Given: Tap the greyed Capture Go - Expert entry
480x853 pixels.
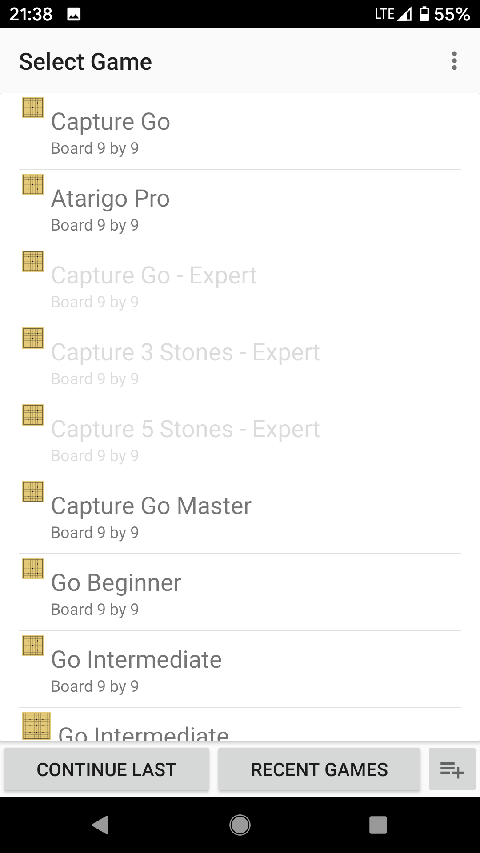Looking at the screenshot, I should [240, 286].
